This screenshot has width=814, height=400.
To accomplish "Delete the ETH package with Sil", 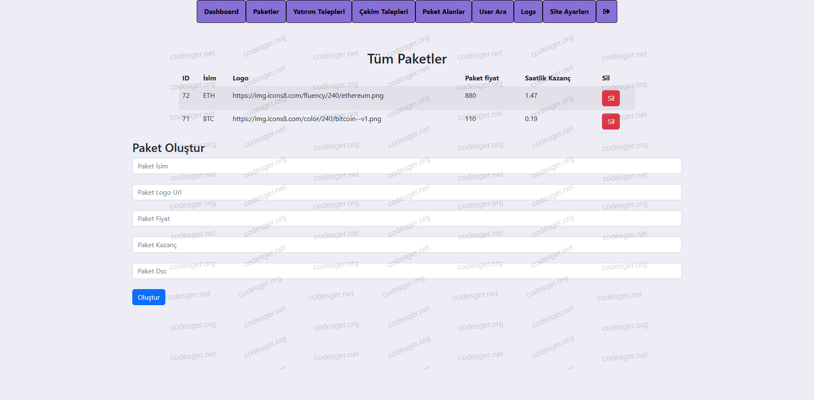I will tap(610, 98).
